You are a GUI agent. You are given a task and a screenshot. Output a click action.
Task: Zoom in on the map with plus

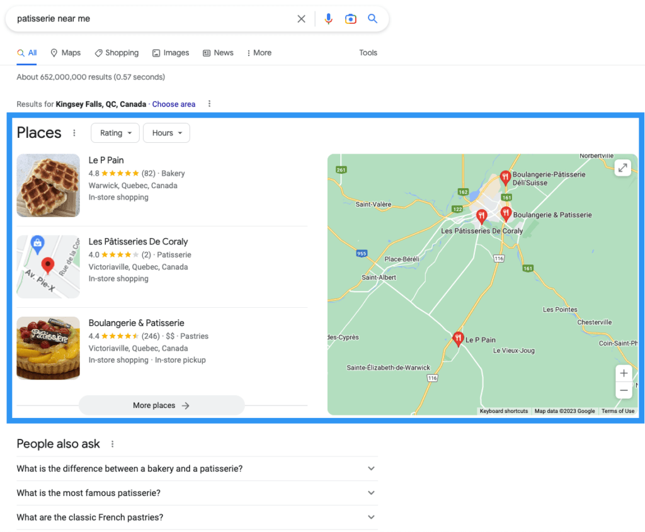tap(624, 373)
